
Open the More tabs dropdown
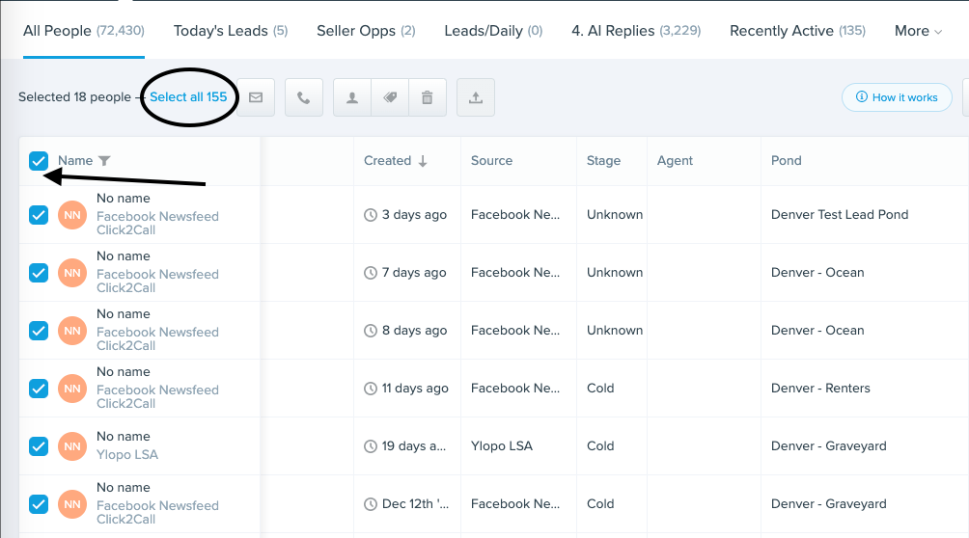pos(918,31)
